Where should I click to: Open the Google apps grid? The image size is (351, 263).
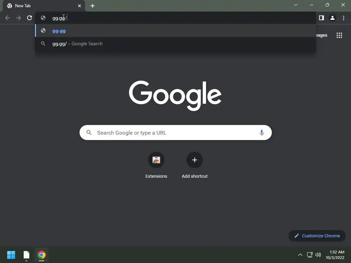point(339,35)
